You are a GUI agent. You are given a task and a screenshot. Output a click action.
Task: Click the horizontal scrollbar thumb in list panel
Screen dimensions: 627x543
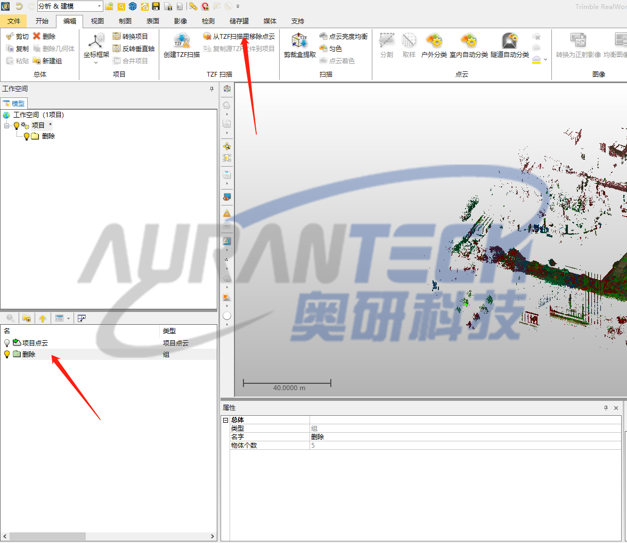click(47, 536)
